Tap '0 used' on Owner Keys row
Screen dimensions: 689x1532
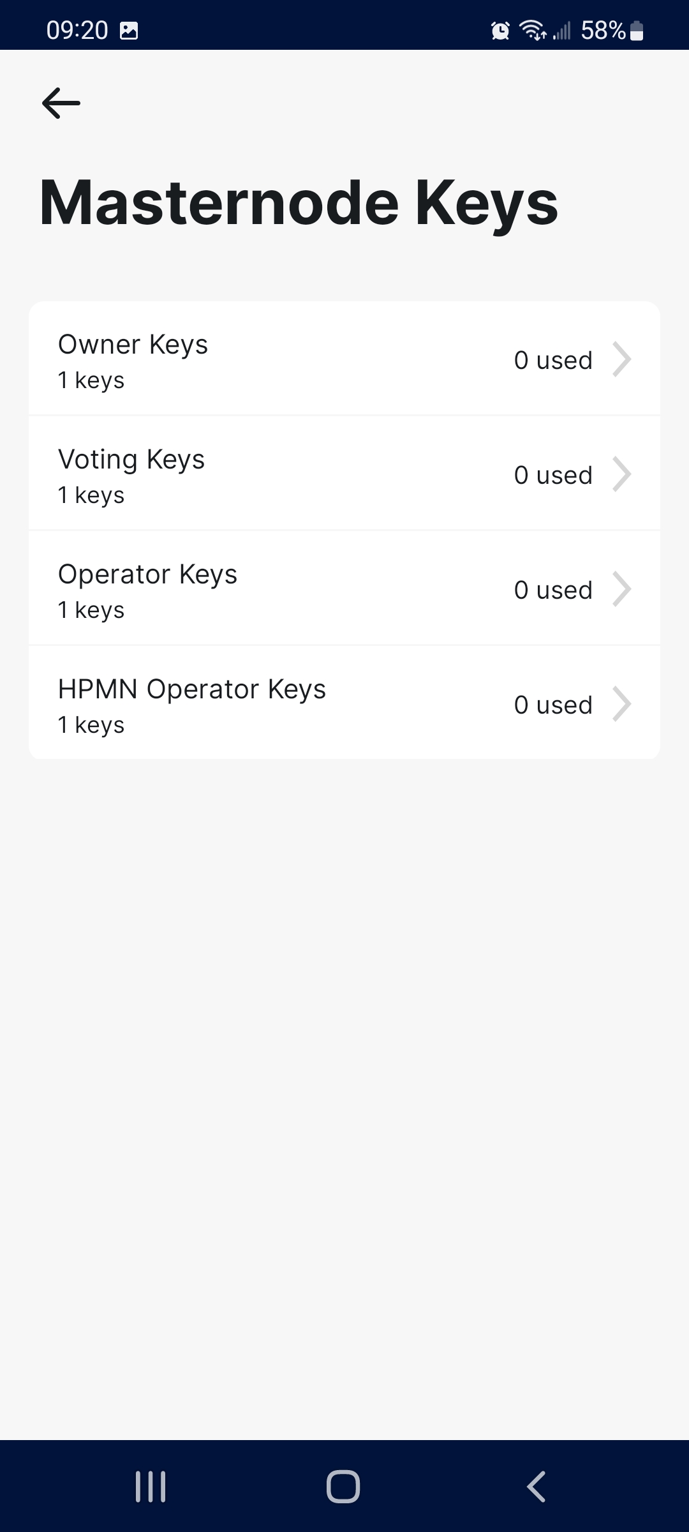point(553,361)
